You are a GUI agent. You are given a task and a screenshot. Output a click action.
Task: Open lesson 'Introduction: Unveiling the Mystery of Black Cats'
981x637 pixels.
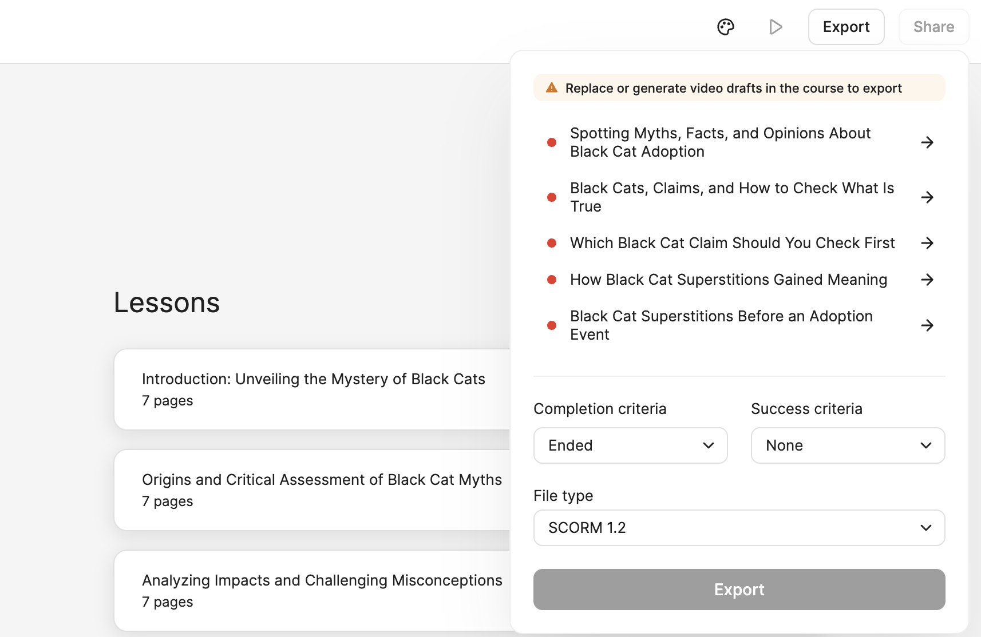click(312, 389)
